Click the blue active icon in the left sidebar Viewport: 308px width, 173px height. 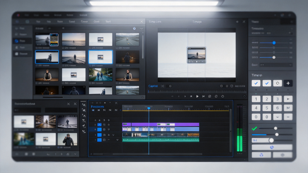pos(17,41)
